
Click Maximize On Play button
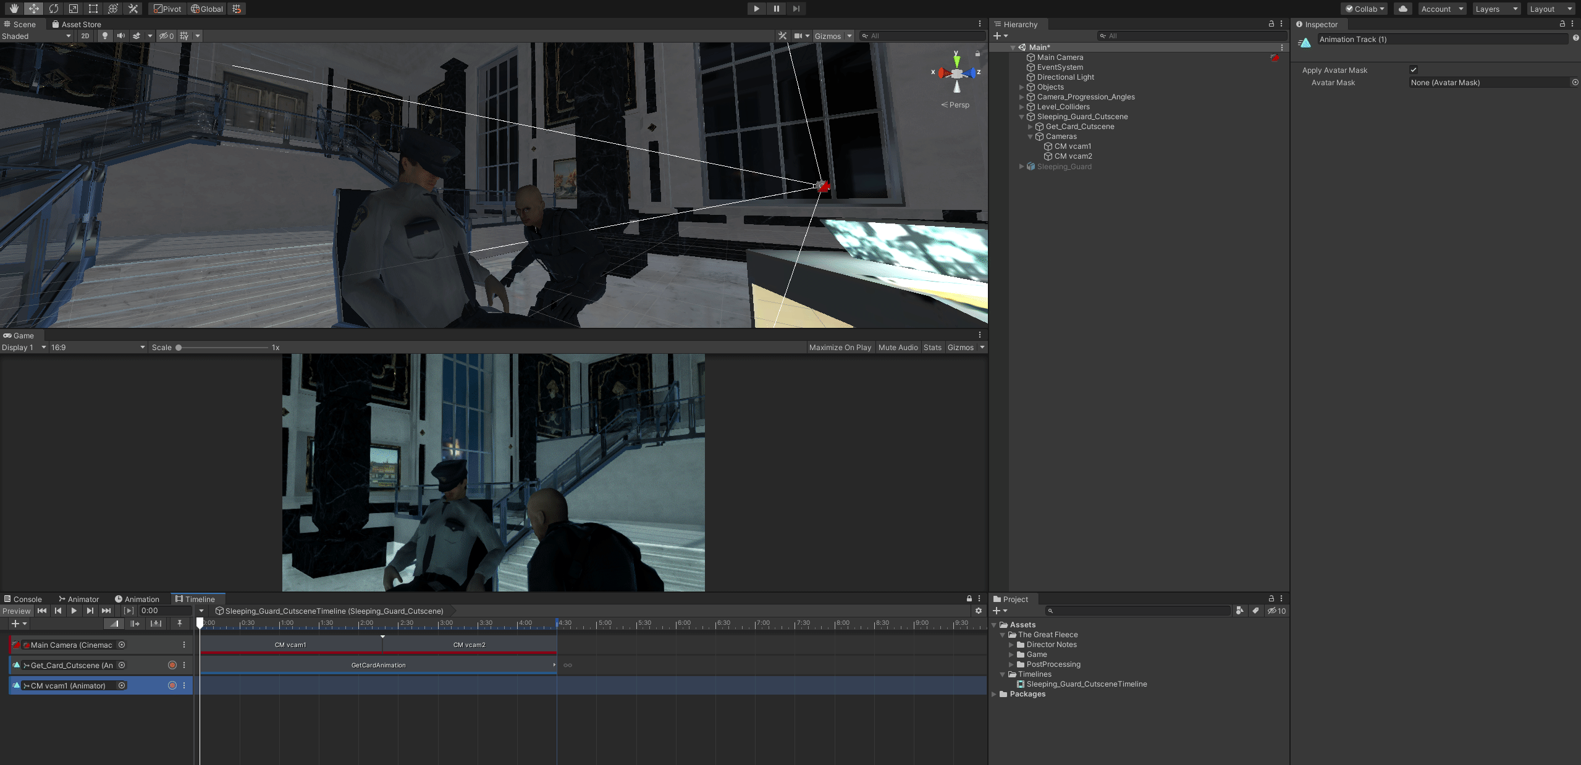click(x=840, y=347)
